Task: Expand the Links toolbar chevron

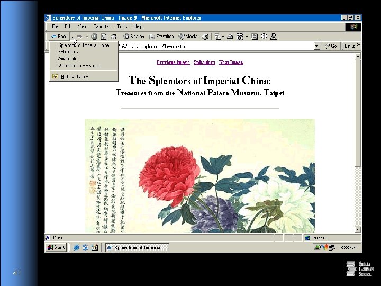Action: (358, 45)
